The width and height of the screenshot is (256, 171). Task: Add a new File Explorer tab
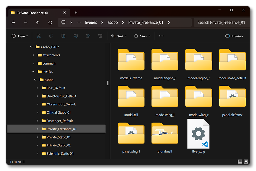76,13
